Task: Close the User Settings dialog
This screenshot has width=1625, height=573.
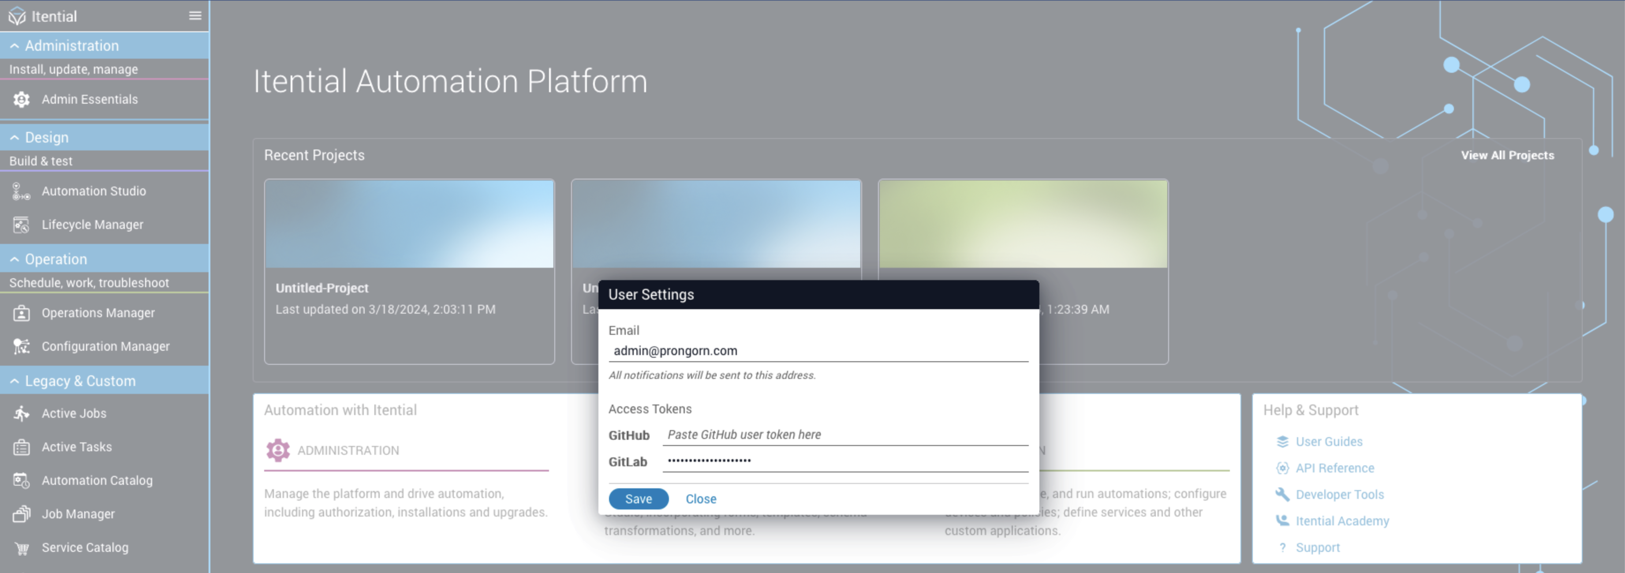Action: coord(700,498)
